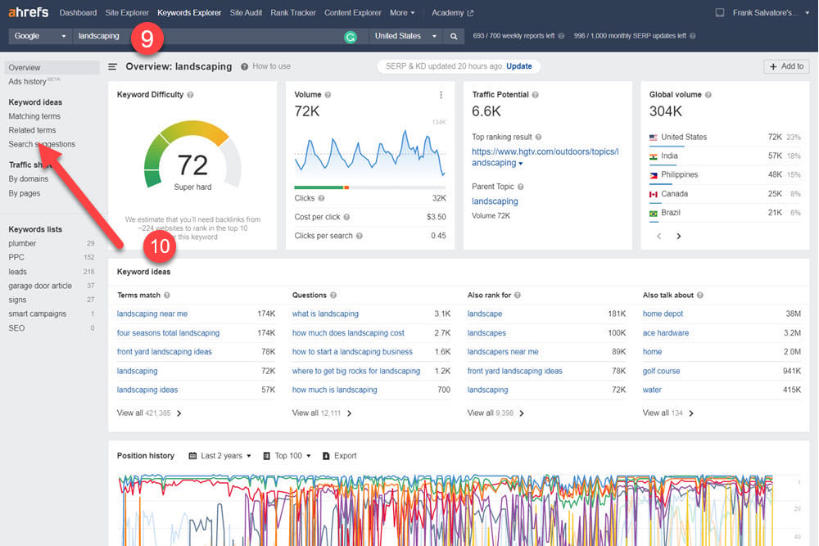The image size is (819, 546).
Task: Open the United States country dropdown
Action: coord(405,36)
